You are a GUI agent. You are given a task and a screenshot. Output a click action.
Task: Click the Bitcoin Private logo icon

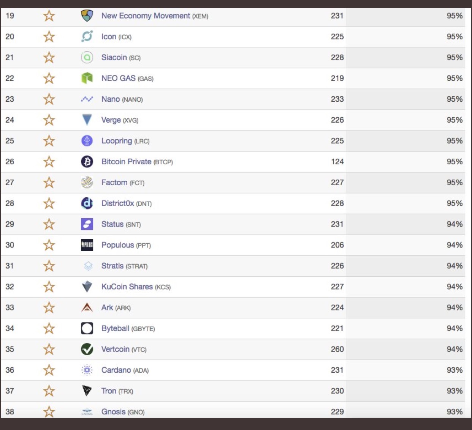click(87, 162)
